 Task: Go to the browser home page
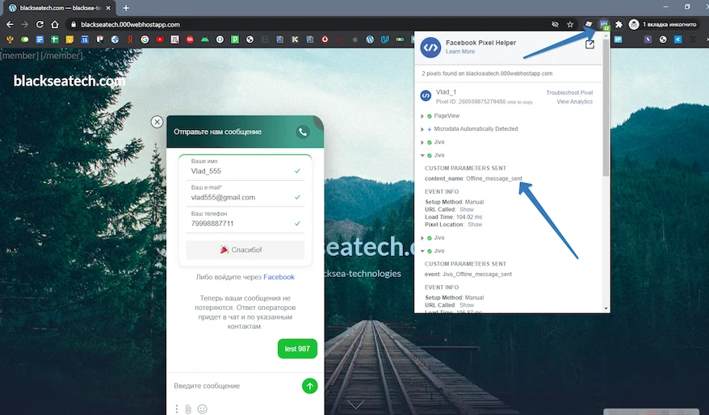(55, 24)
